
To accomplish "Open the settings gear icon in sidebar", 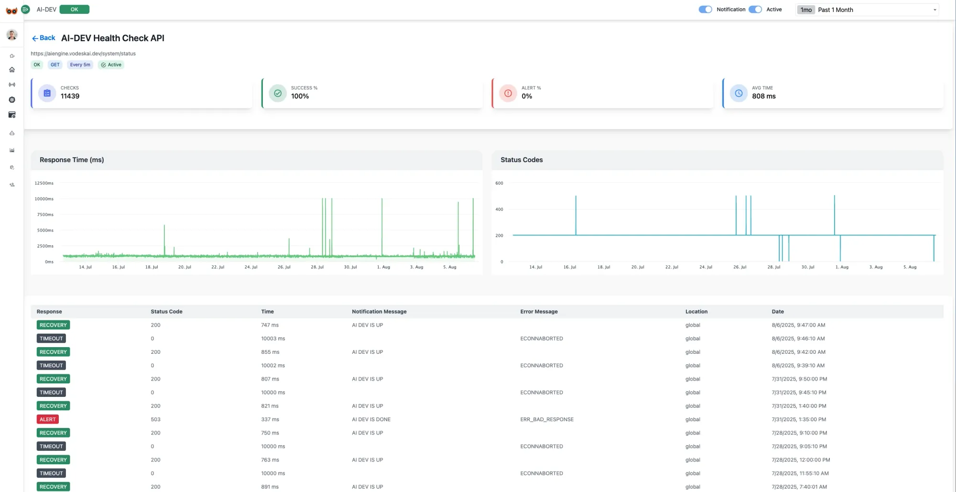I will click(12, 99).
